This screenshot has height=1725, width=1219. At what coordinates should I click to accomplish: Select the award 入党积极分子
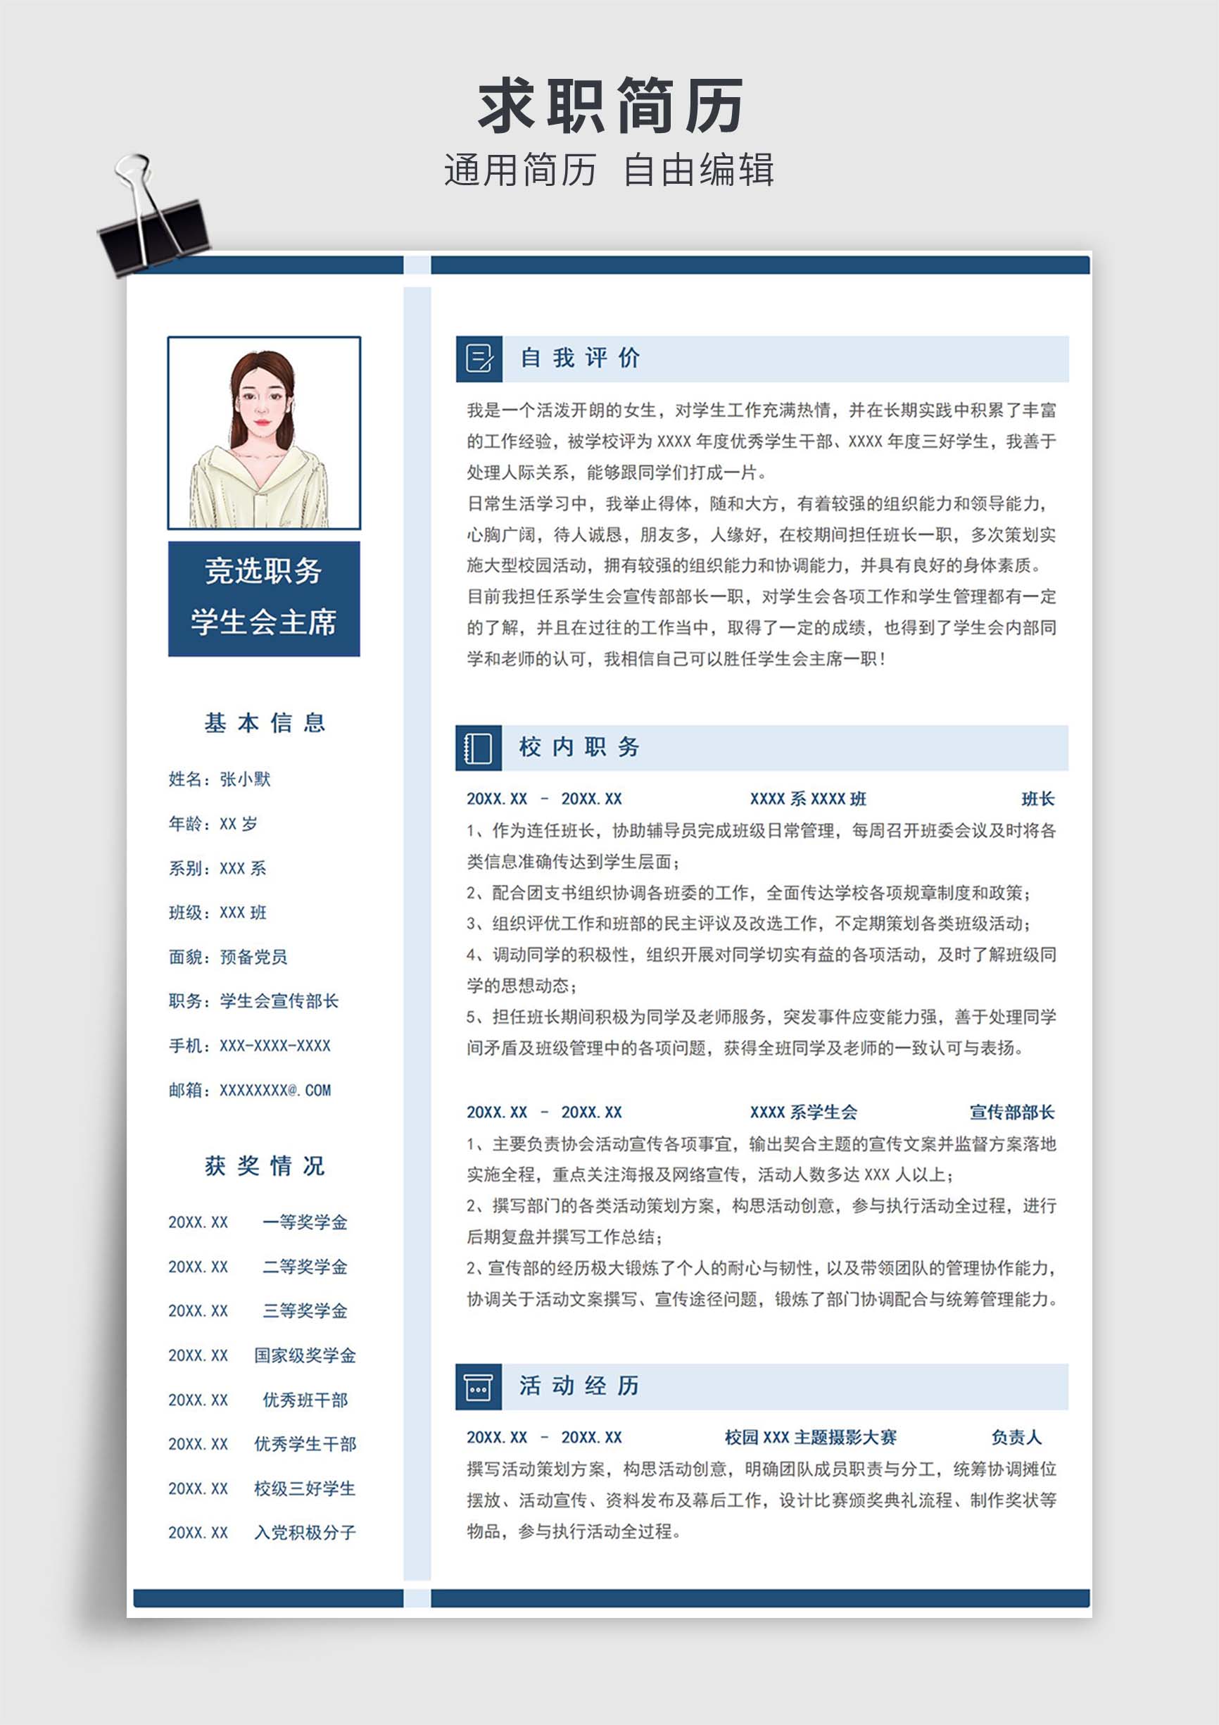[x=305, y=1532]
